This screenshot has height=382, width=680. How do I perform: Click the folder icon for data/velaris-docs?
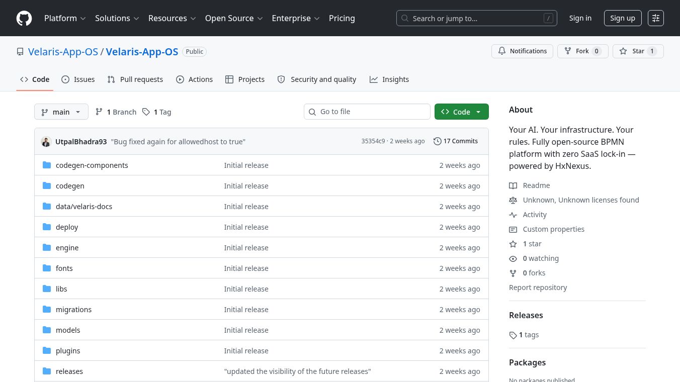pos(47,206)
